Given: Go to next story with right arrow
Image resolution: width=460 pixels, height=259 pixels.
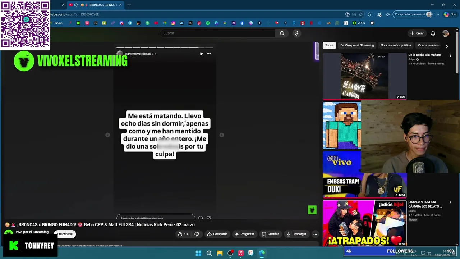Looking at the screenshot, I should click(x=222, y=135).
